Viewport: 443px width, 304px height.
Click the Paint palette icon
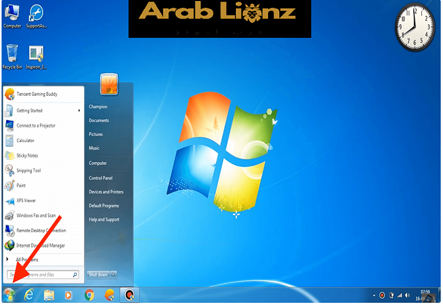9,186
